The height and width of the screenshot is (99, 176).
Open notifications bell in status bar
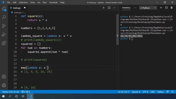click(x=172, y=92)
